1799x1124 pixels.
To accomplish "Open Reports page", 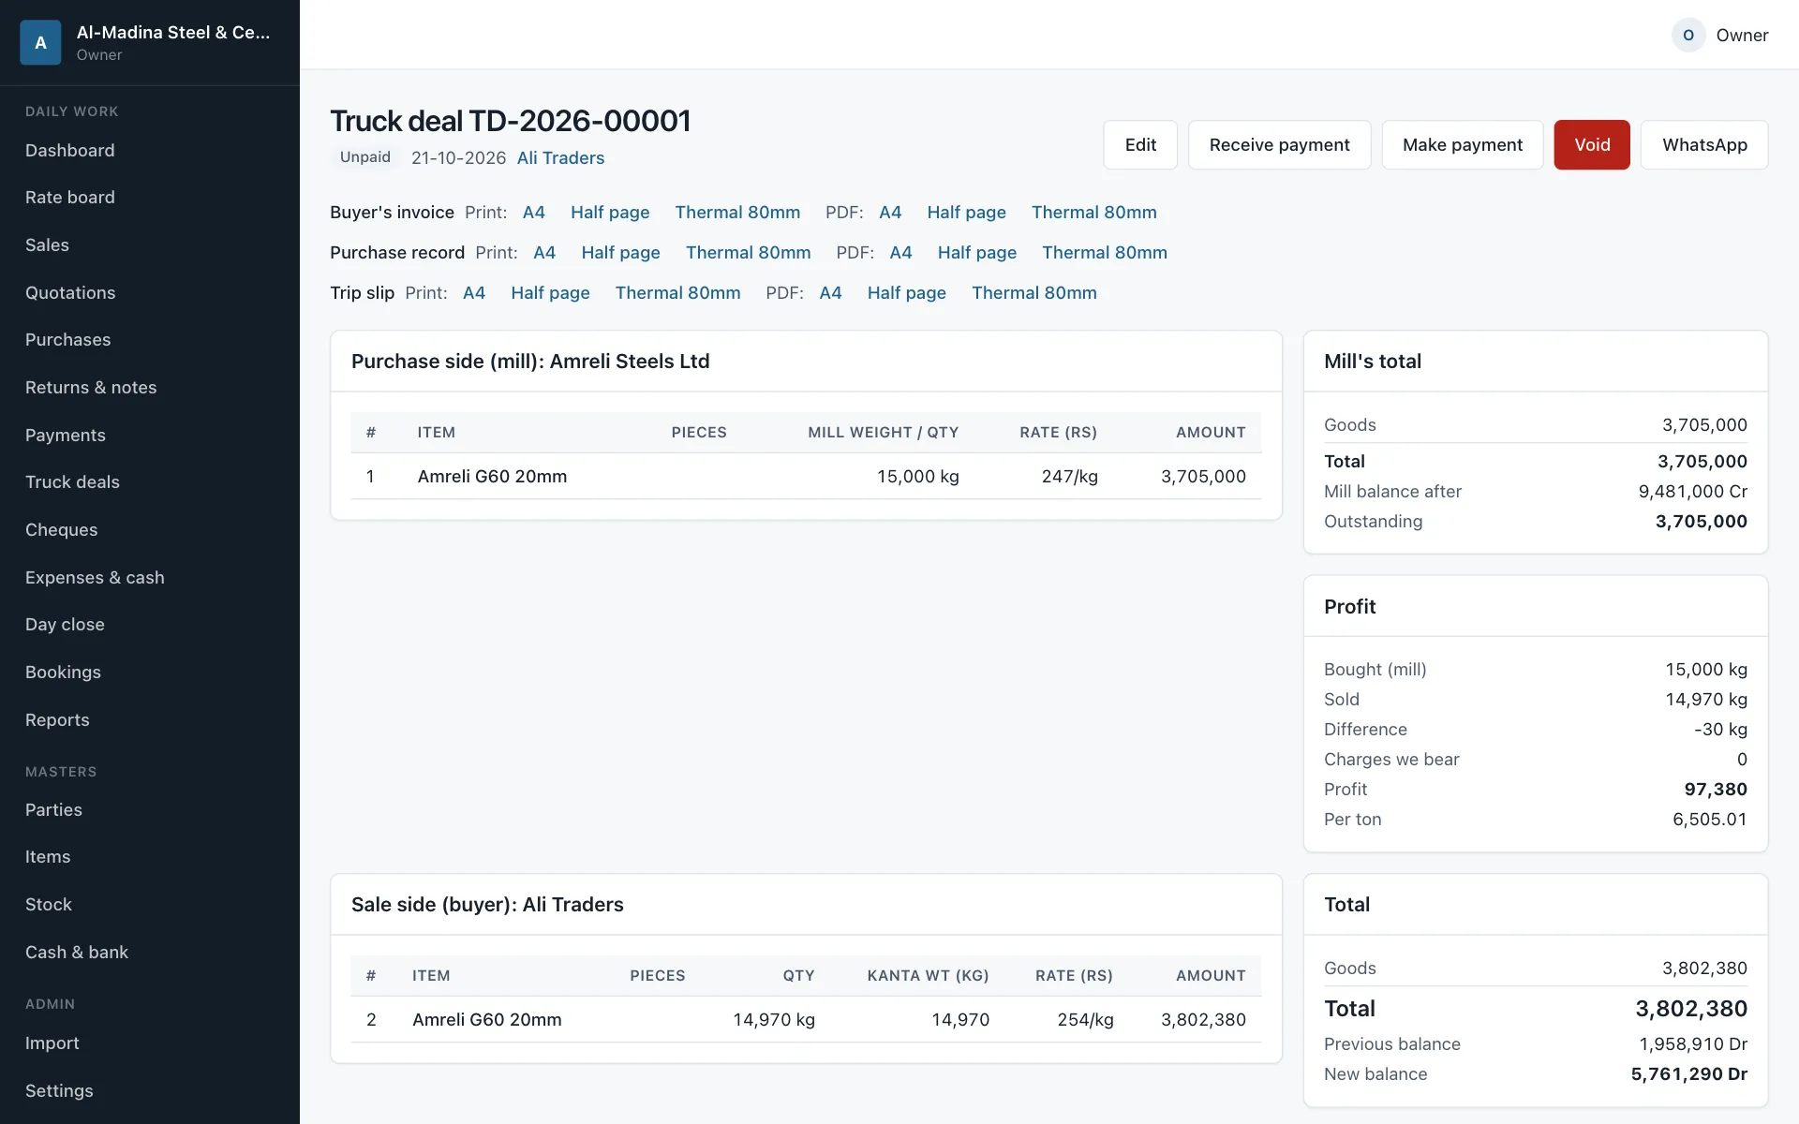I will point(57,720).
